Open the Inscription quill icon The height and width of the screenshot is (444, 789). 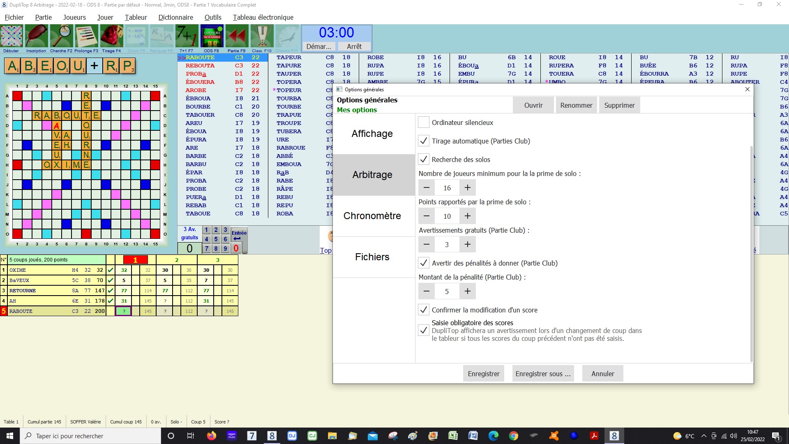point(36,37)
